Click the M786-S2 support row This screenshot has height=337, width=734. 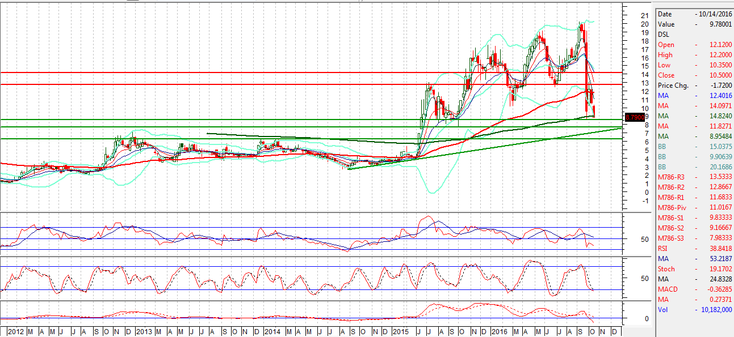click(695, 228)
